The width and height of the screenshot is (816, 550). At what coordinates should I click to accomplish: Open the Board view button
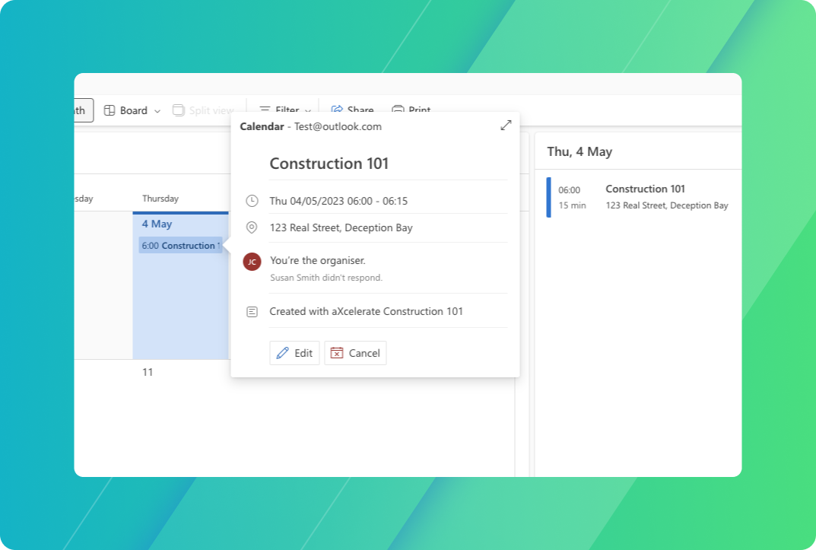pyautogui.click(x=132, y=110)
